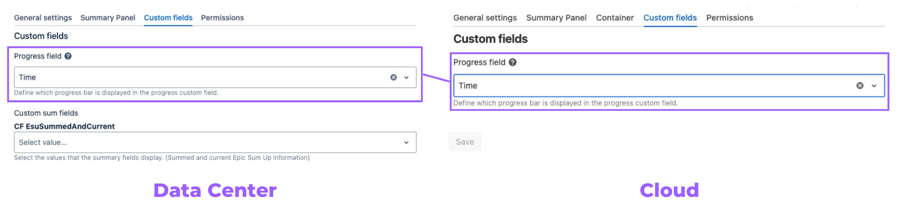Click help icon beside Data Center Progress field
This screenshot has height=207, width=898.
click(68, 56)
